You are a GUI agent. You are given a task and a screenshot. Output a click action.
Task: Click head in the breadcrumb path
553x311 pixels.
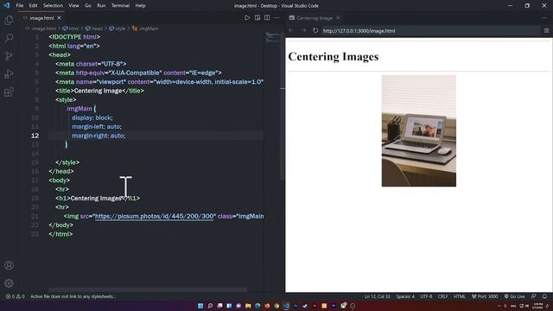[x=97, y=29]
